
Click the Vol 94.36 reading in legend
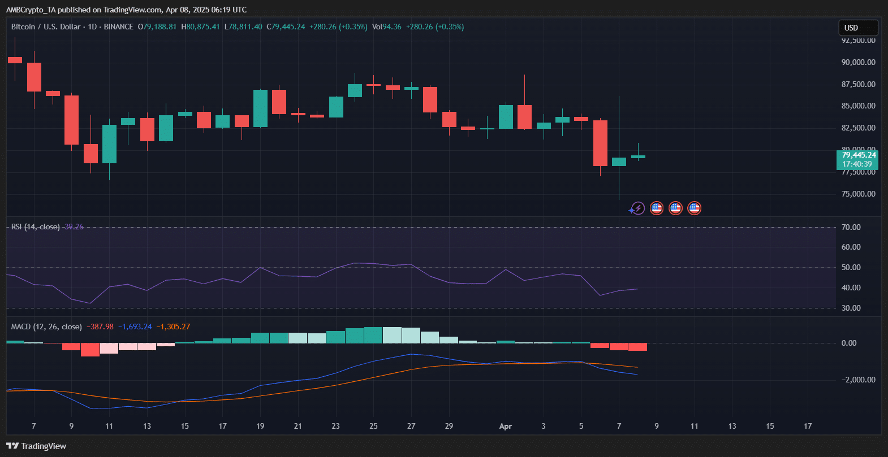tap(387, 27)
